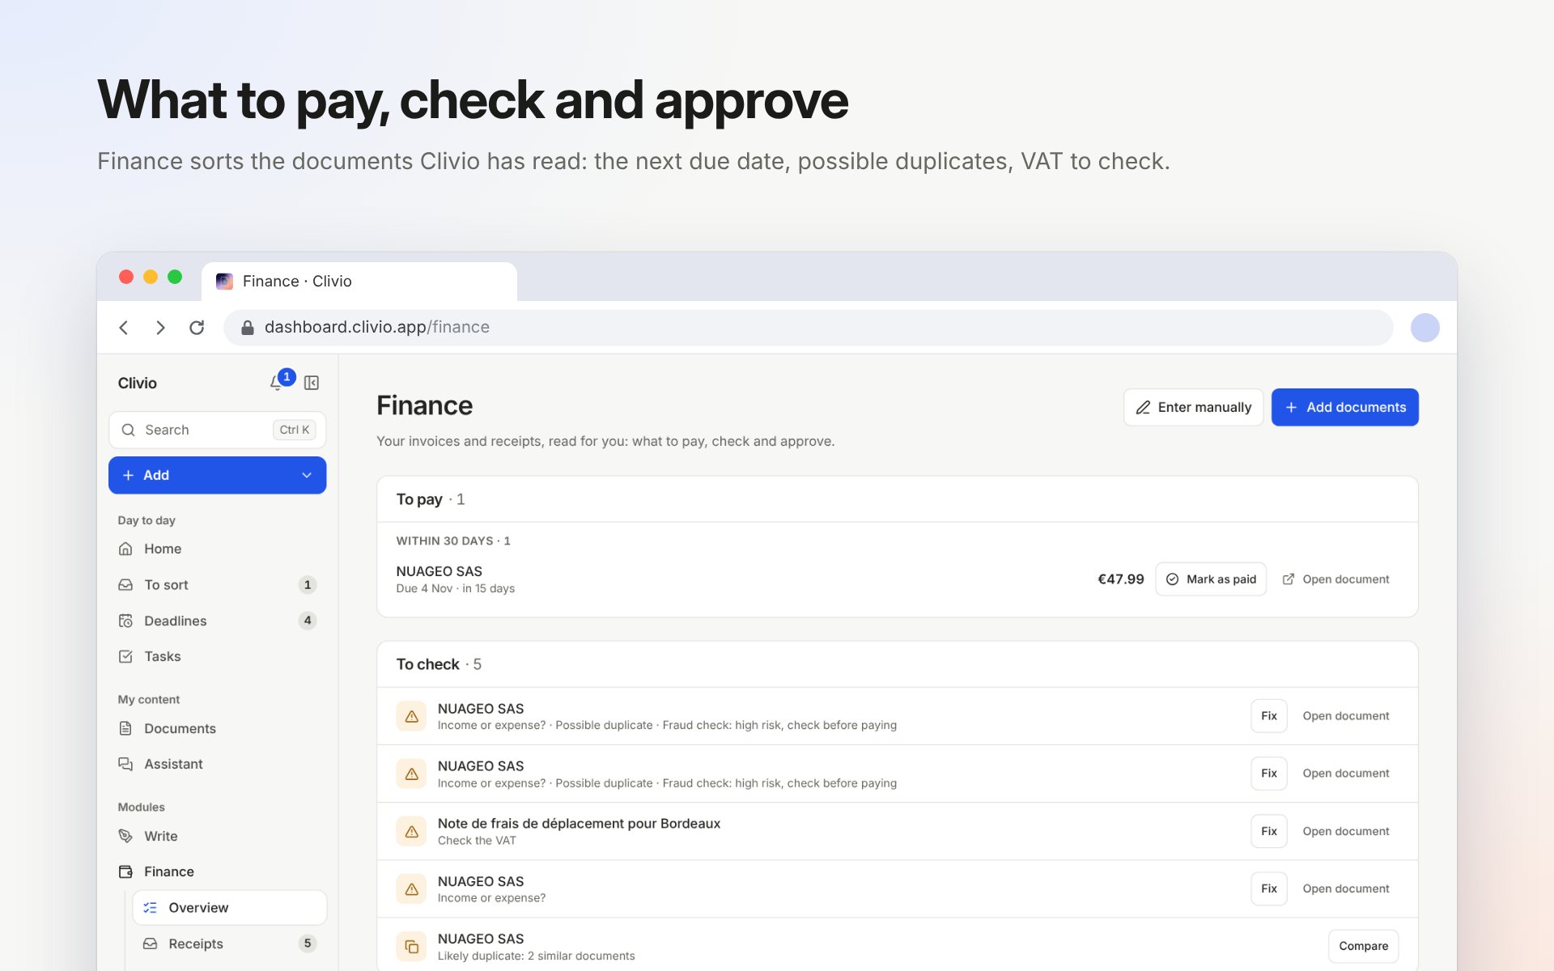Fix the Note de frais Bordeaux item

point(1269,831)
